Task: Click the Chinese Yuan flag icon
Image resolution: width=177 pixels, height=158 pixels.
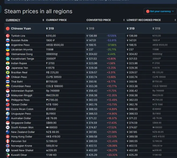Action: pyautogui.click(x=8, y=28)
